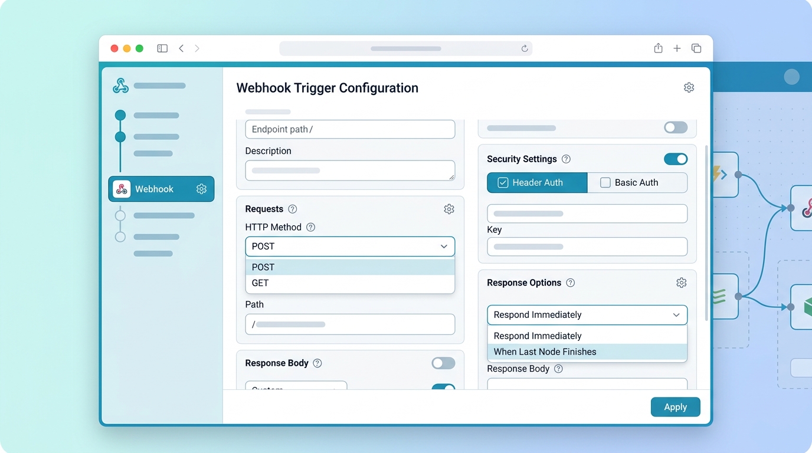This screenshot has width=812, height=453.
Task: Click the help icon beside Security Settings
Action: click(x=566, y=159)
